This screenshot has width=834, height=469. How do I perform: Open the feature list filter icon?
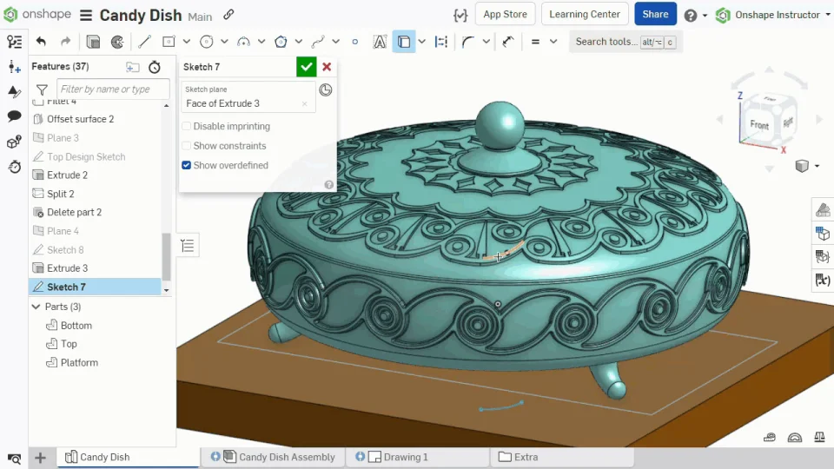pyautogui.click(x=42, y=89)
